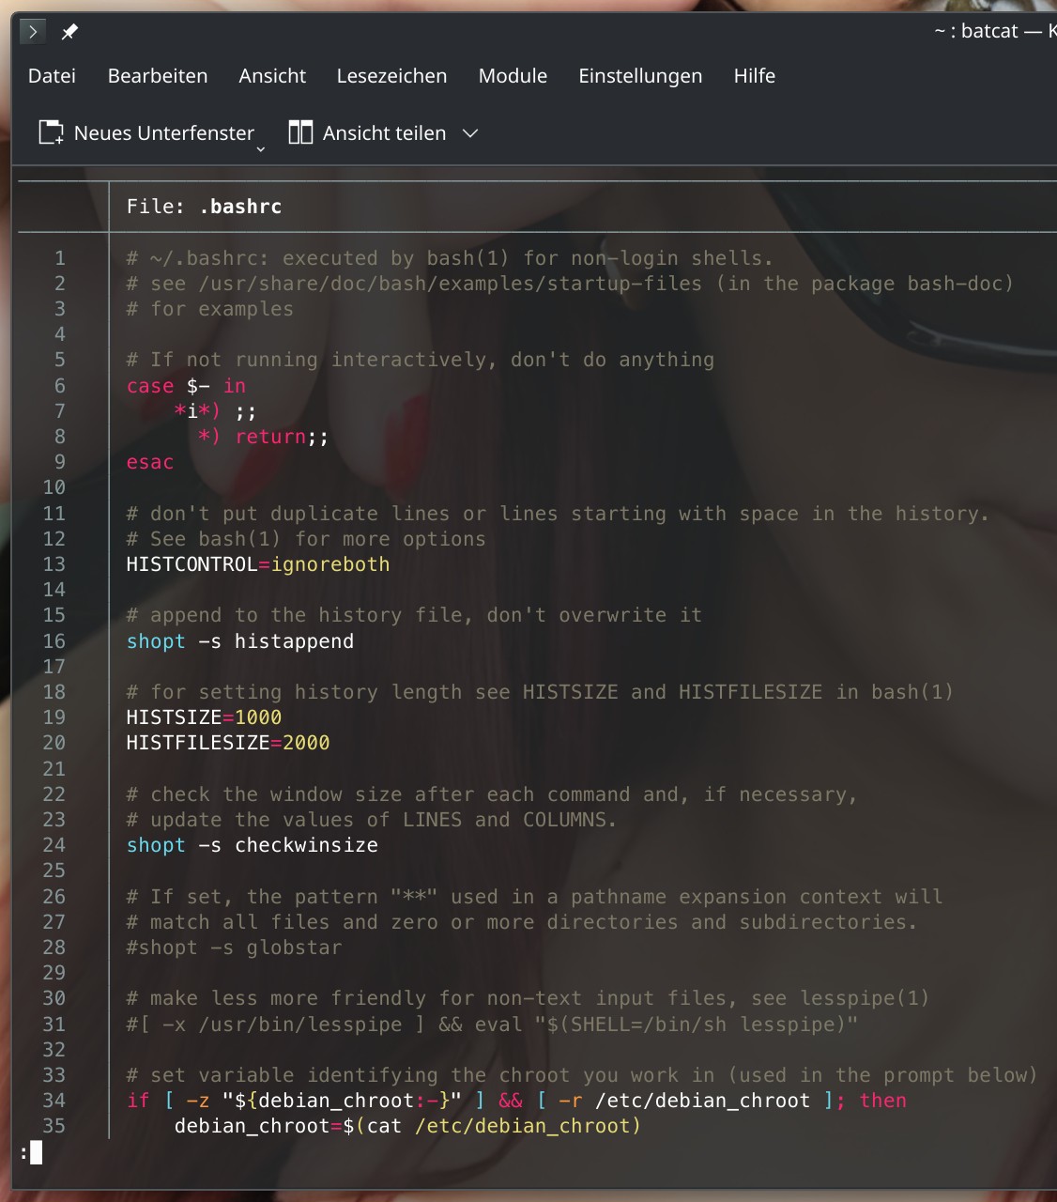Open the Einstellungen menu
1057x1202 pixels.
click(640, 76)
